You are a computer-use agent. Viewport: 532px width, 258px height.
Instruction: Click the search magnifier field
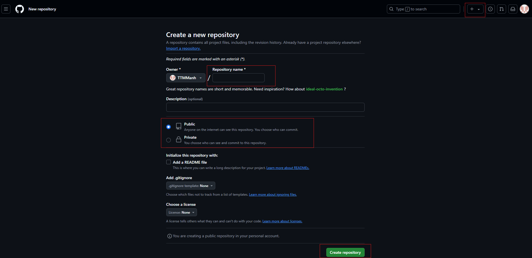pos(423,9)
